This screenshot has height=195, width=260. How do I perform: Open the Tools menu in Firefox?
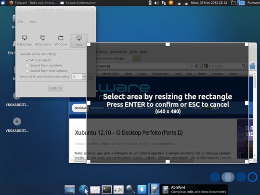133,52
